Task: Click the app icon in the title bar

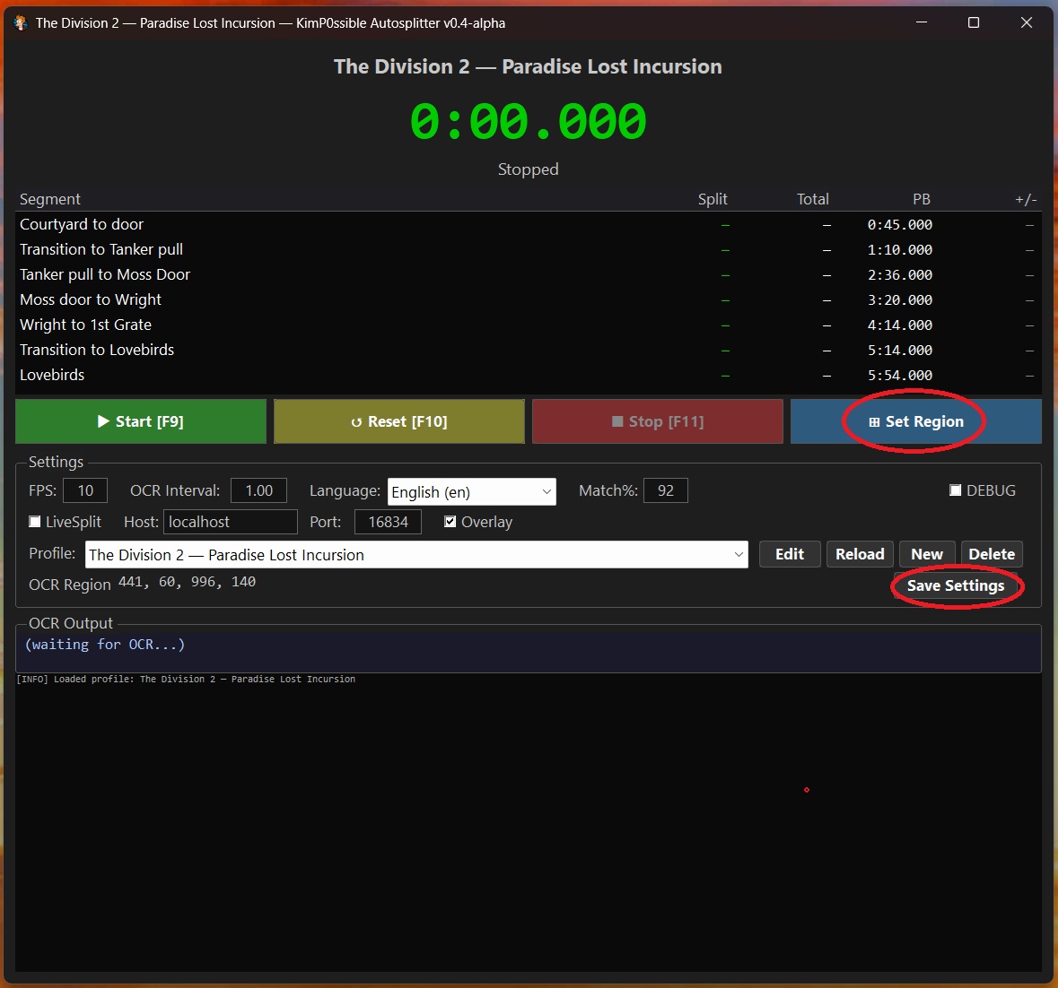Action: tap(21, 23)
